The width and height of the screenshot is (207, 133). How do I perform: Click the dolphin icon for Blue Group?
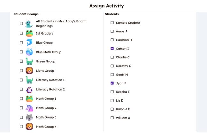point(29,43)
